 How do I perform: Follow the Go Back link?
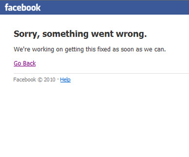tap(25, 63)
